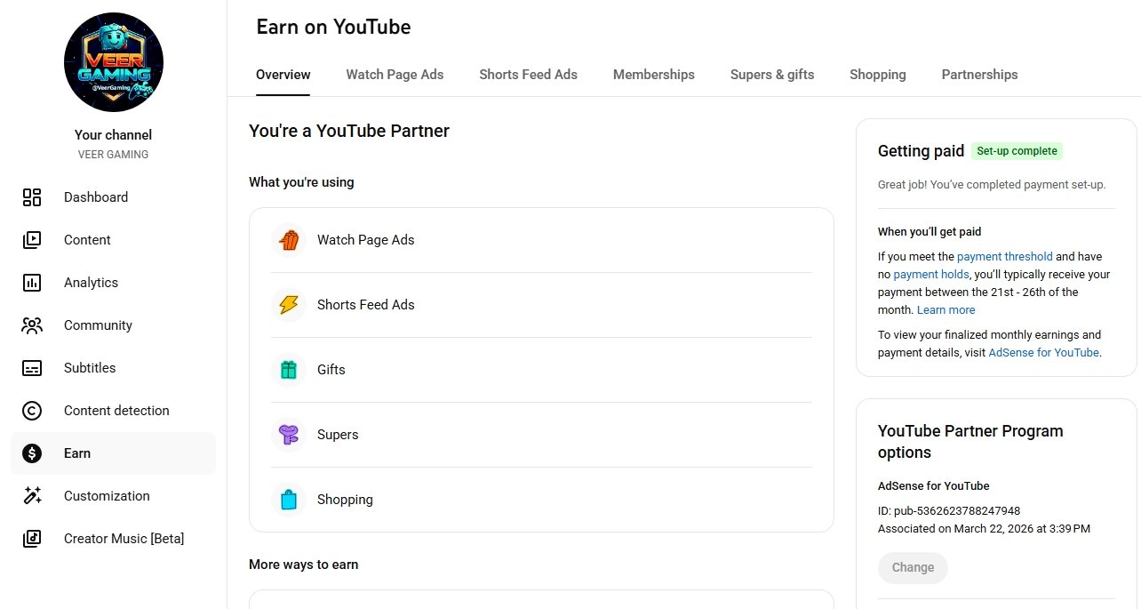Click the Earn dollar sign icon
1141x609 pixels.
[32, 453]
